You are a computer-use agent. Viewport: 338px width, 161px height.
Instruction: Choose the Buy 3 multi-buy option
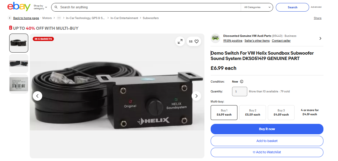281,113
